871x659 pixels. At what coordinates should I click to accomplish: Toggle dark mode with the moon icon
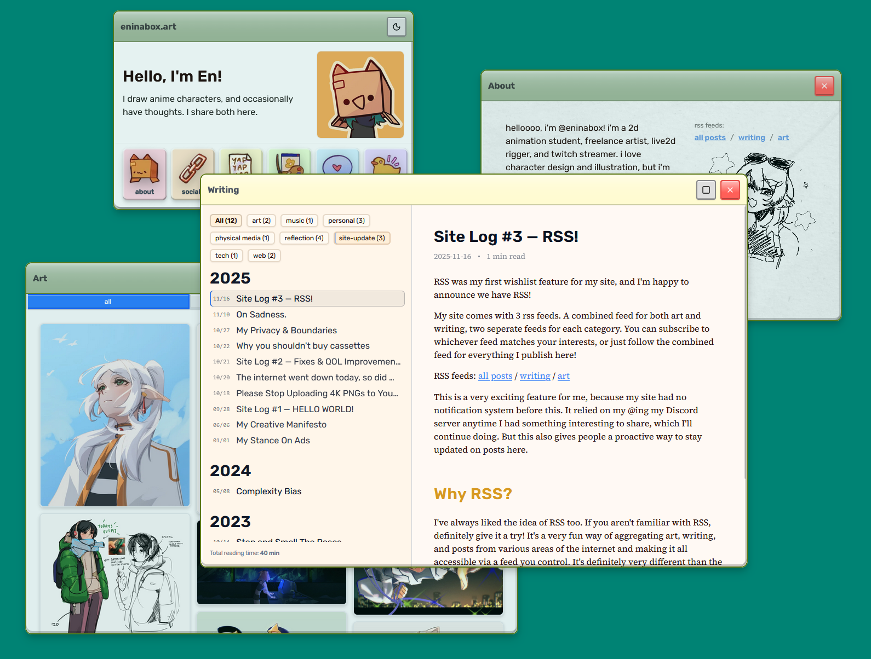tap(397, 26)
